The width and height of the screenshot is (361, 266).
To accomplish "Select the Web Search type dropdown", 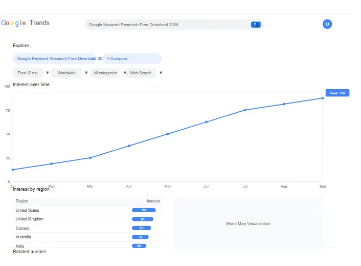I will coord(141,73).
